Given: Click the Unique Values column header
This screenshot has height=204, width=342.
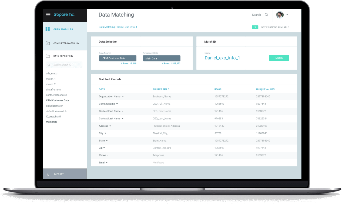Looking at the screenshot, I should pos(265,89).
